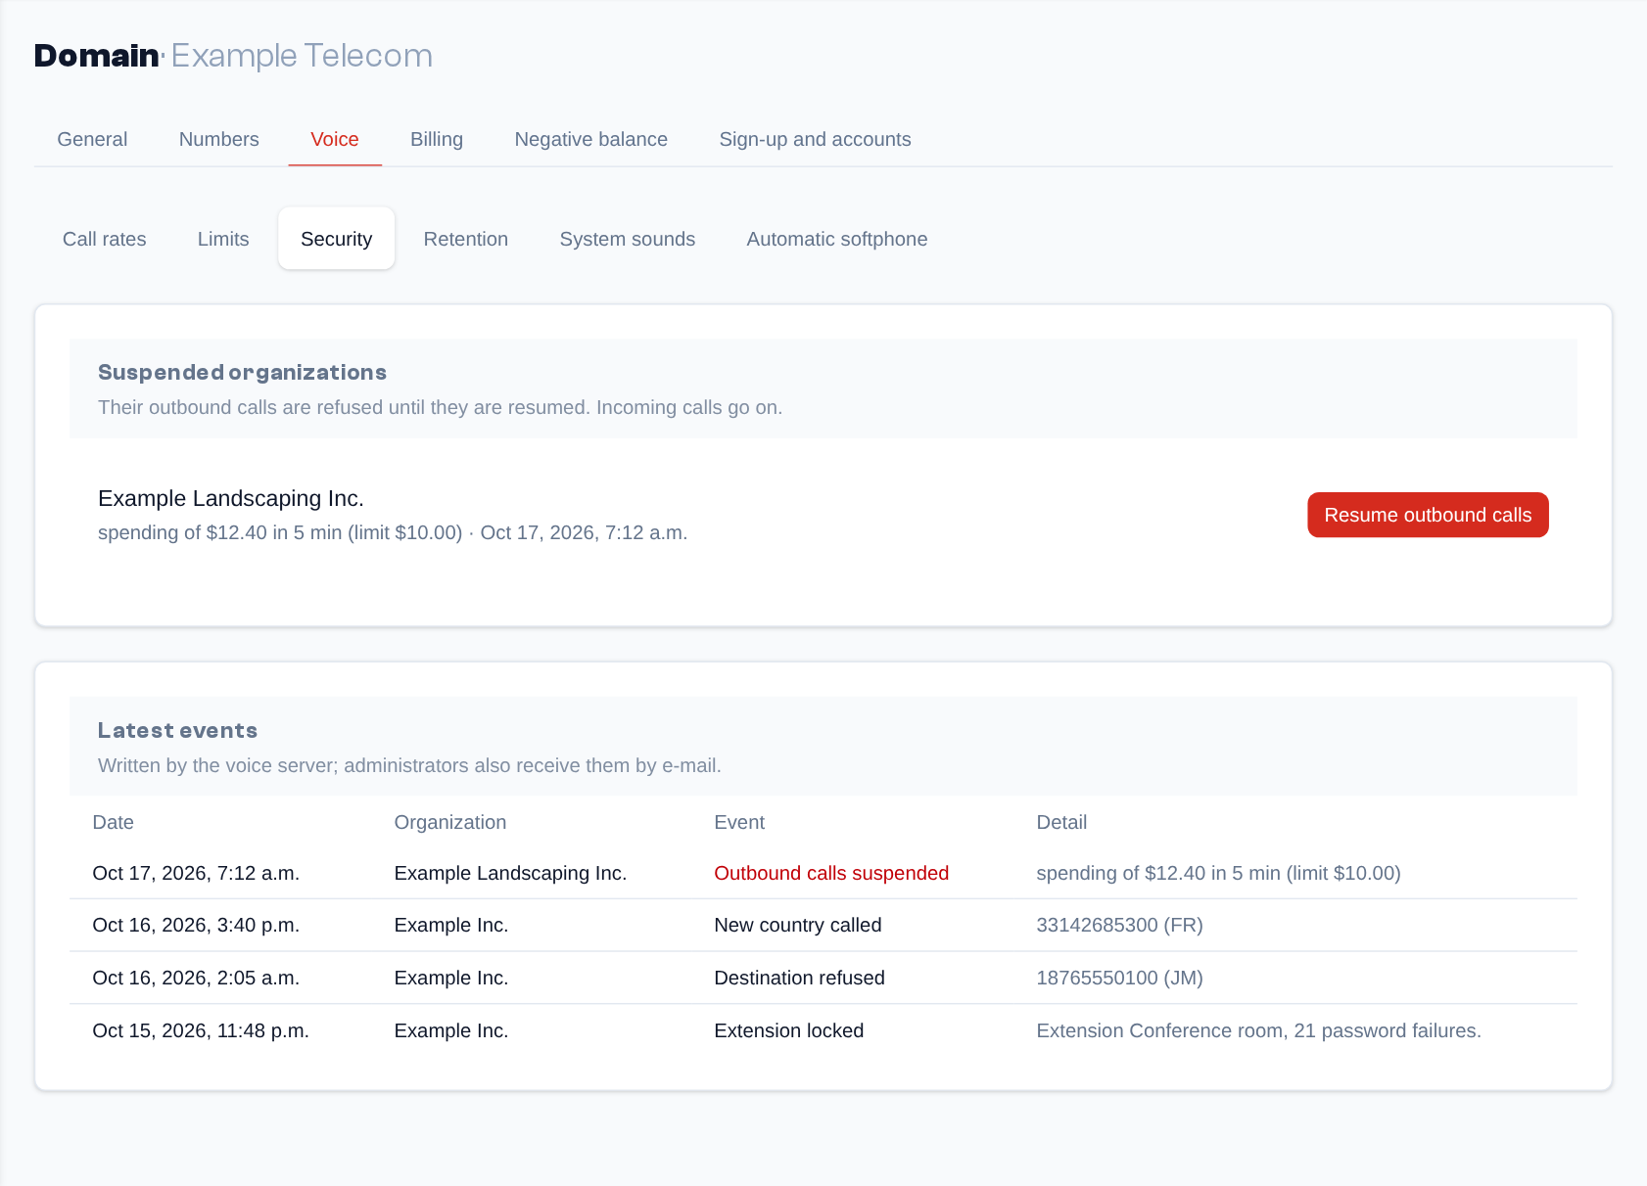This screenshot has width=1647, height=1186.
Task: Go to Negative balance tab
Action: click(x=591, y=139)
